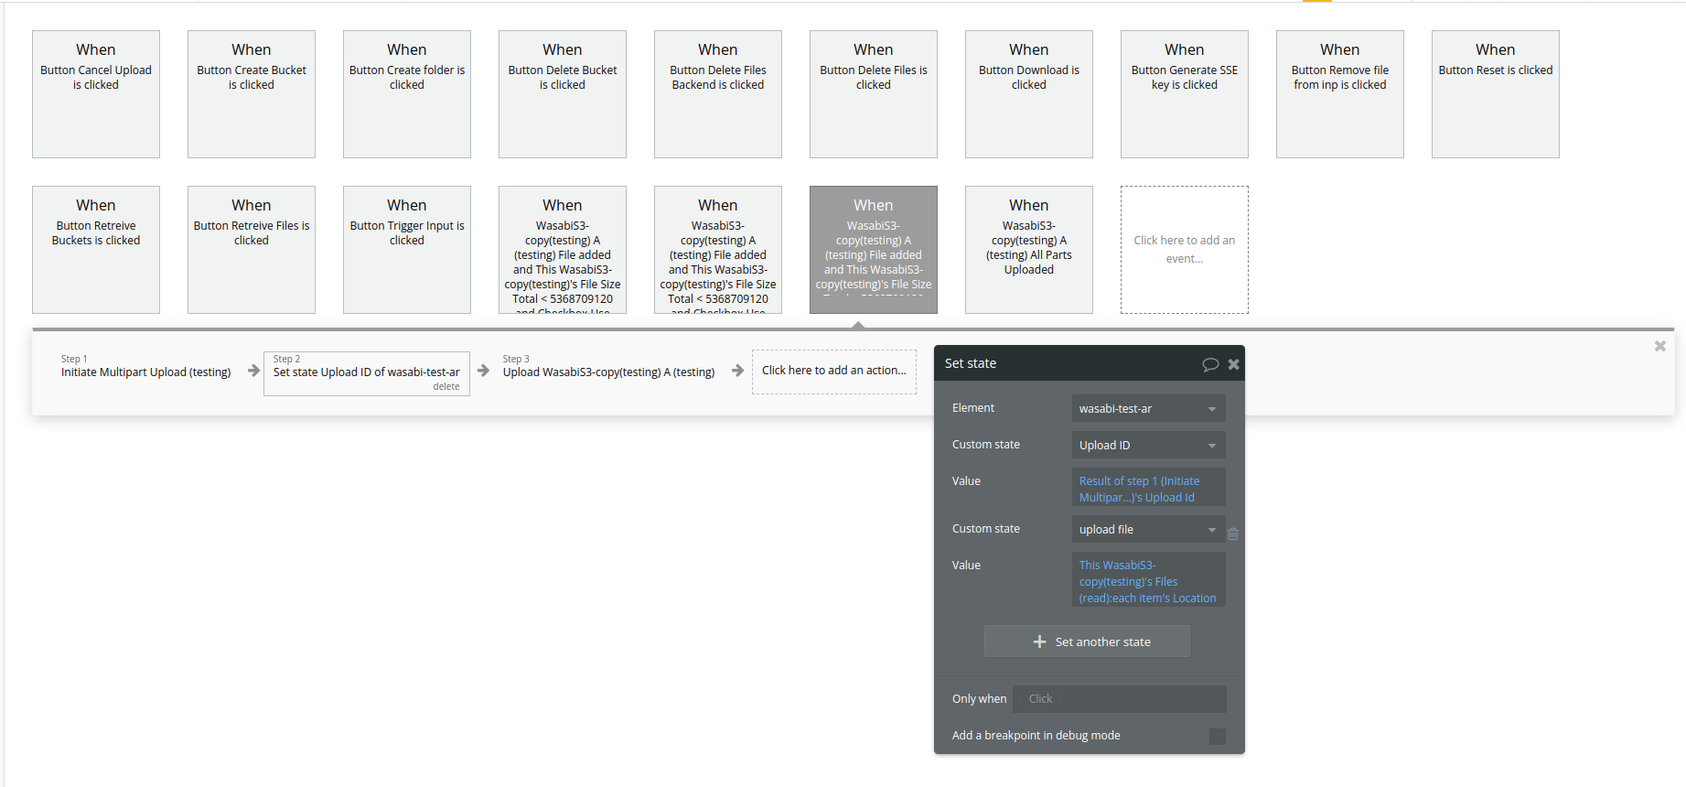Open Button Delete Files is clicked event
1686x787 pixels.
coord(874,94)
